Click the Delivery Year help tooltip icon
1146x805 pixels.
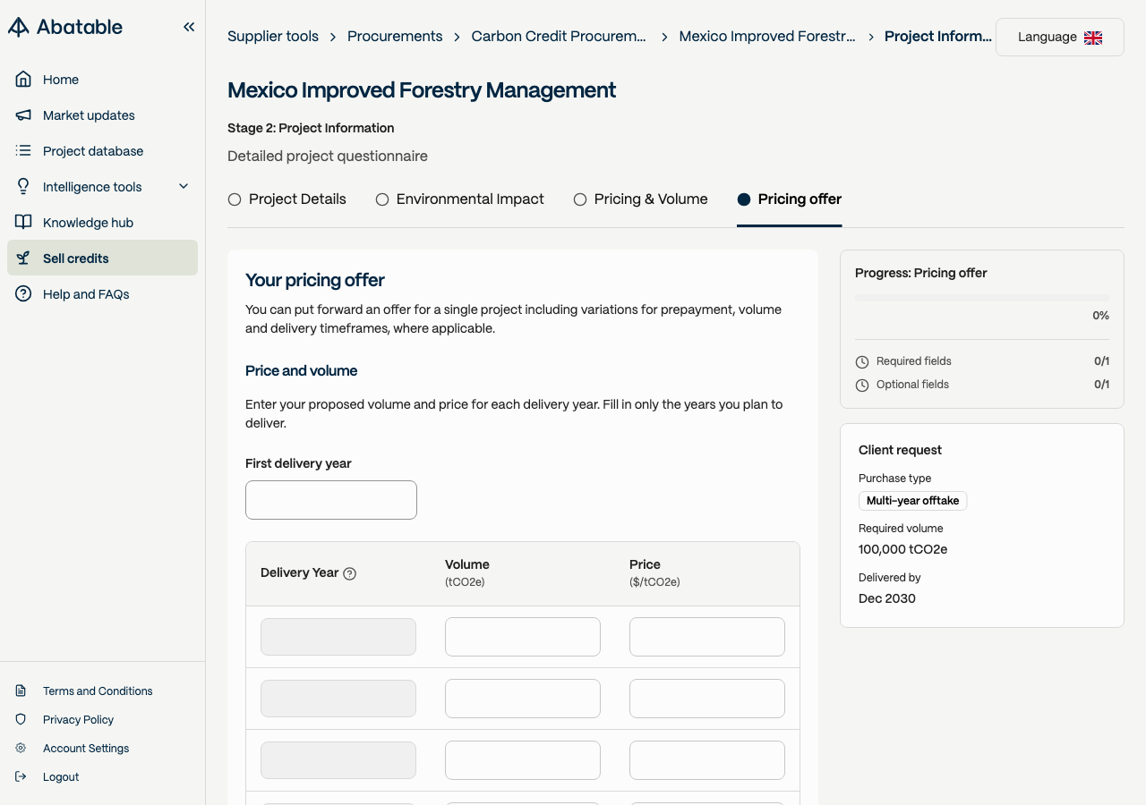point(350,574)
